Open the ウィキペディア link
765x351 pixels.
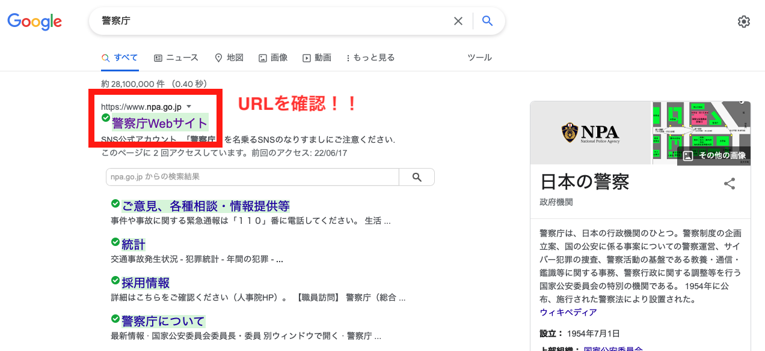568,312
